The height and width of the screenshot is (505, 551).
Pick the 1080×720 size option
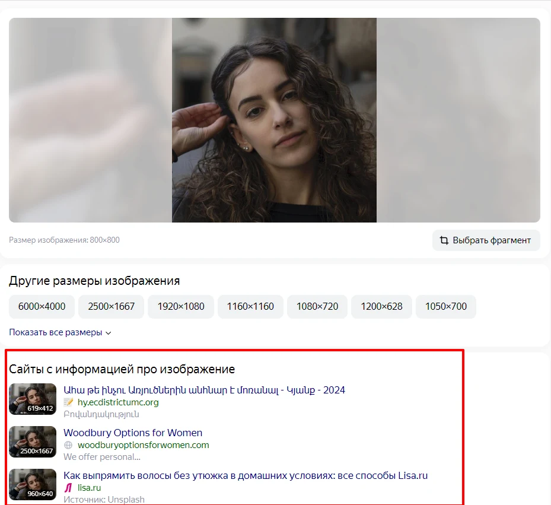pyautogui.click(x=317, y=307)
